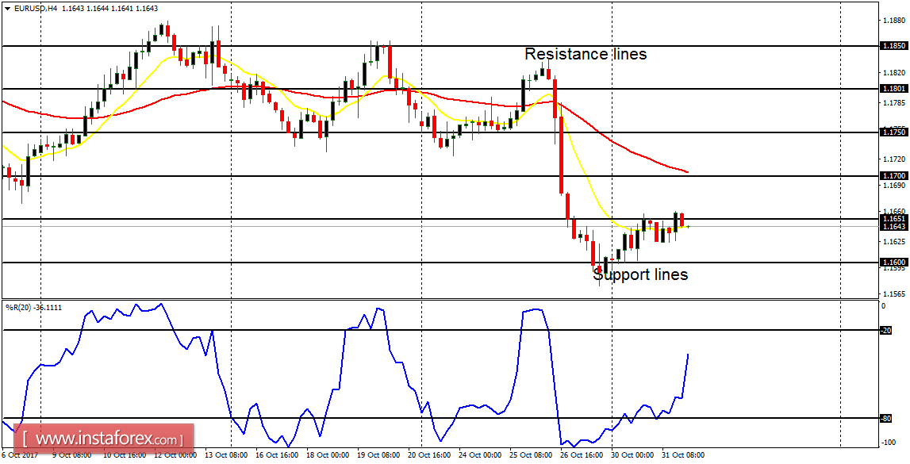910x464 pixels.
Task: Select the 1.1565 price axis value
Action: (893, 293)
